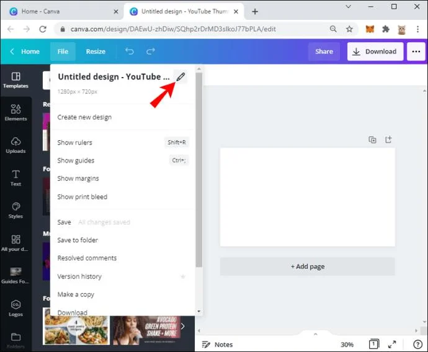428x352 pixels.
Task: Open Notes at bottom bar
Action: coord(217,345)
